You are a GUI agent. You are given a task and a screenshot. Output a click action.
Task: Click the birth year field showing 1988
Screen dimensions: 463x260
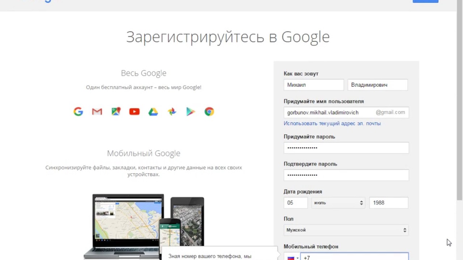click(388, 203)
